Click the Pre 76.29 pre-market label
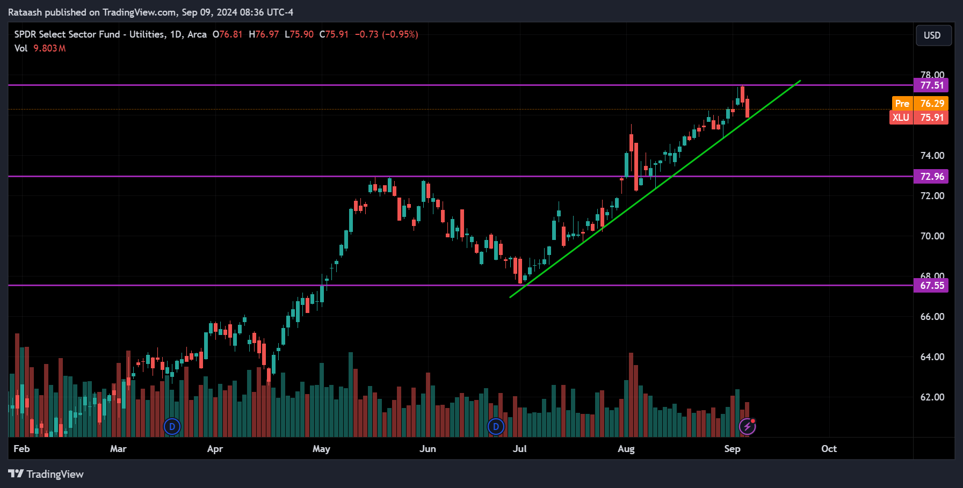This screenshot has width=963, height=488. click(x=920, y=104)
